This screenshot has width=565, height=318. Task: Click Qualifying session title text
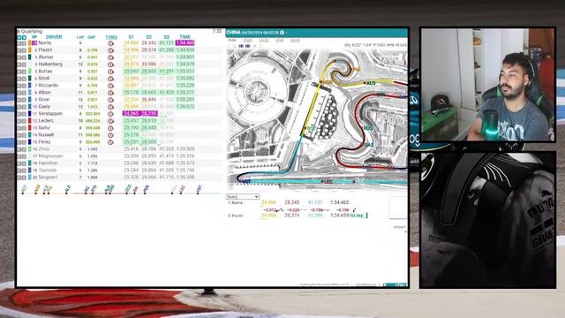point(31,32)
